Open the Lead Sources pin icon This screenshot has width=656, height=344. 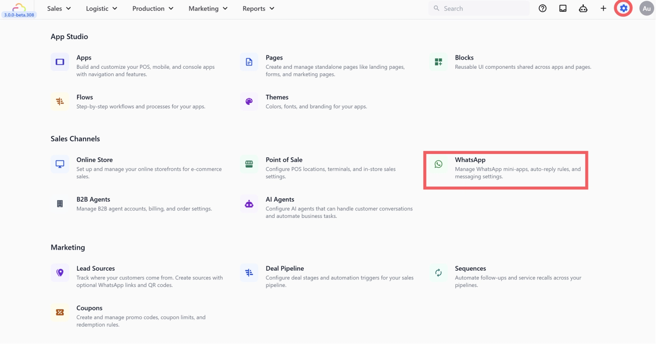pos(60,273)
